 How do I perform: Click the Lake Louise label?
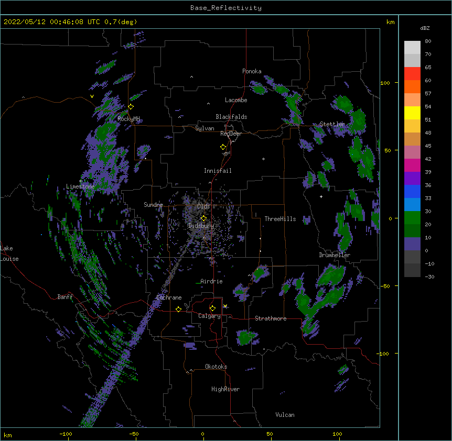[x=9, y=253]
